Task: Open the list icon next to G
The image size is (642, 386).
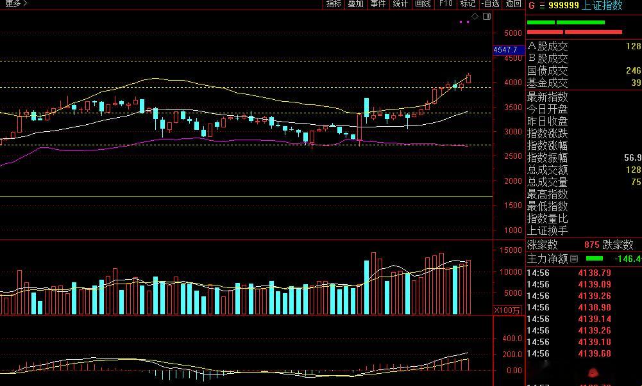Action: pyautogui.click(x=542, y=6)
